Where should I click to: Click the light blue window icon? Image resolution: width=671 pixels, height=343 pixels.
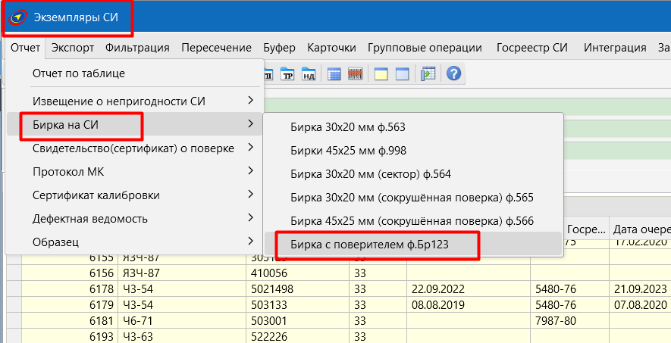(403, 74)
